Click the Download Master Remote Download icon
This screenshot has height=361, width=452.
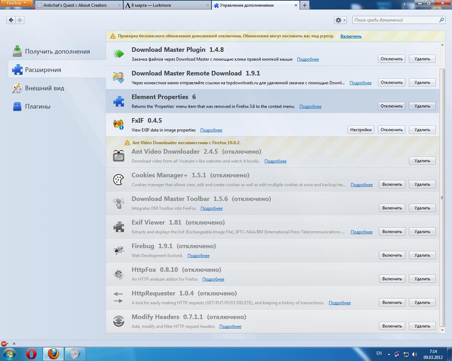pyautogui.click(x=119, y=78)
